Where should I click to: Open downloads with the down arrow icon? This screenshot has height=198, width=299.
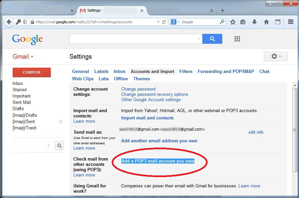[254, 22]
